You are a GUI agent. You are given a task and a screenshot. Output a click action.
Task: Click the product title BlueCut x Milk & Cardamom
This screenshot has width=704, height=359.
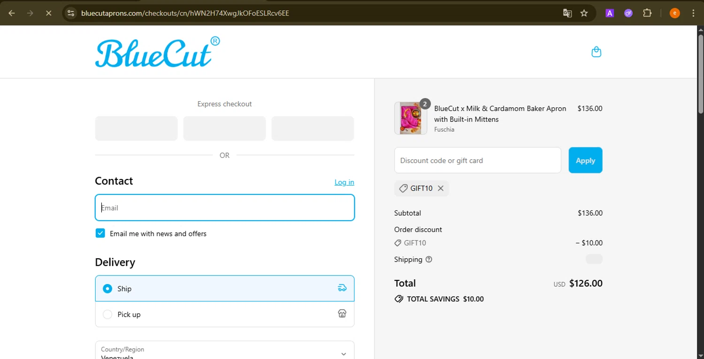pos(500,114)
